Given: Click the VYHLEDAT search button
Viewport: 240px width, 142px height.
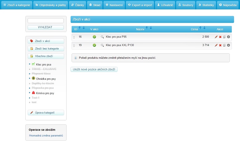Looking at the screenshot, I should point(46,27).
